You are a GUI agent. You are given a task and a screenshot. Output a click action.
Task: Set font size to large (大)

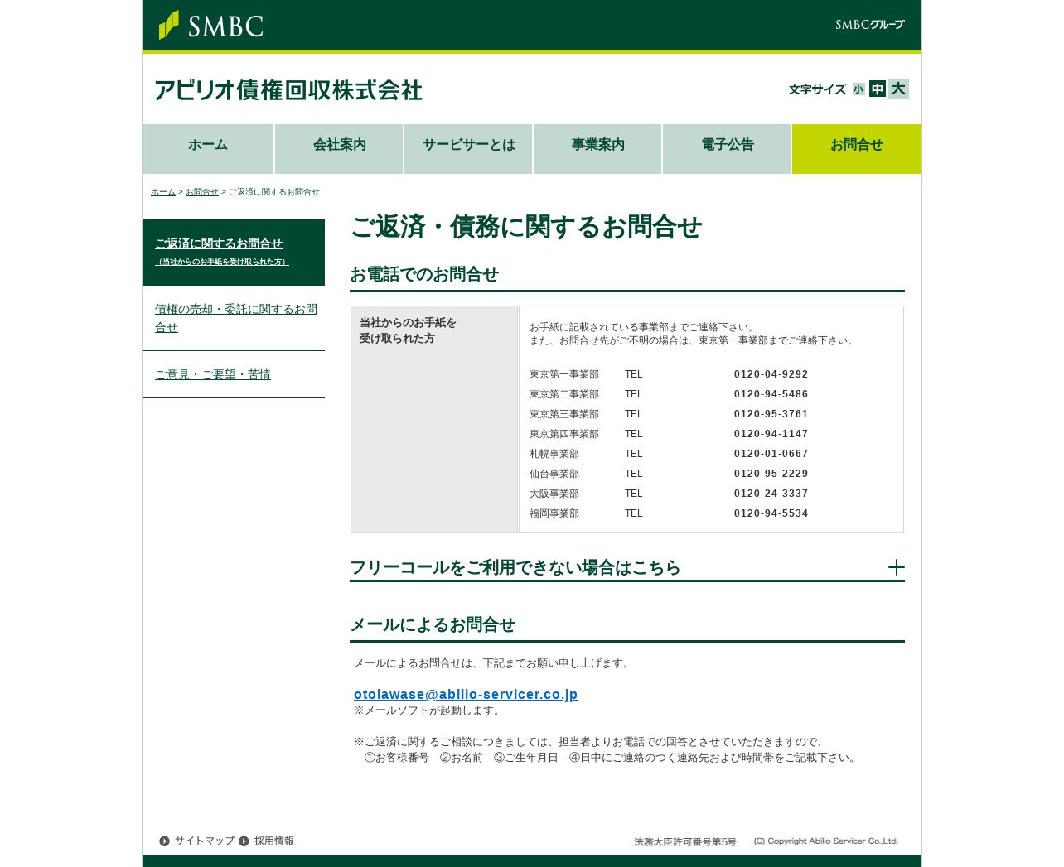[898, 89]
